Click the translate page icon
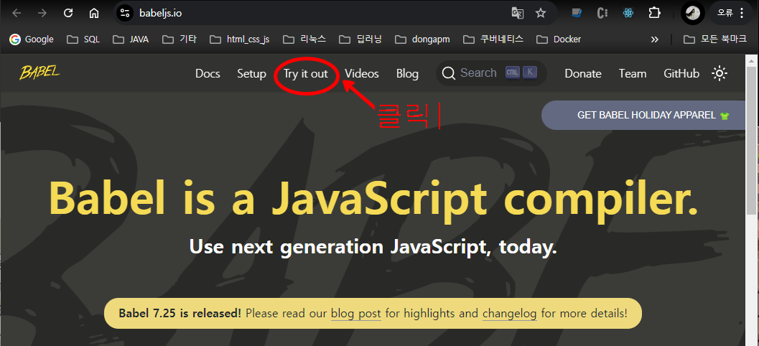The width and height of the screenshot is (759, 346). click(x=518, y=13)
